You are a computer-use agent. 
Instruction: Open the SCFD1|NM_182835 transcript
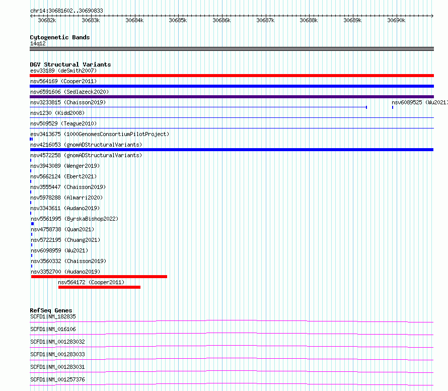pos(53,316)
